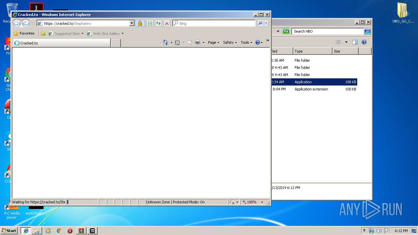Open search provider dropdown next to Bing
This screenshot has width=418, height=235.
tap(266, 23)
